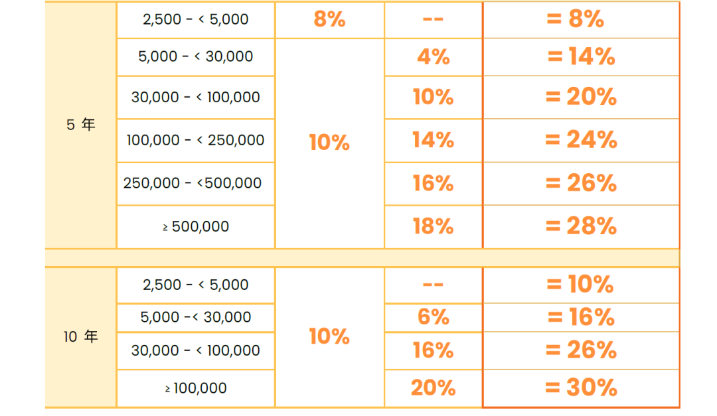The height and width of the screenshot is (416, 717).
Task: Click the "≥ 500,000" amount cell
Action: point(195,227)
